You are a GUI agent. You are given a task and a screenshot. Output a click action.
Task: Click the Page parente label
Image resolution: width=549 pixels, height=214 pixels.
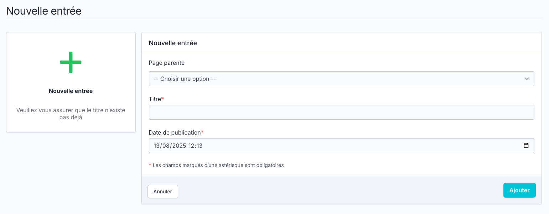pos(166,63)
